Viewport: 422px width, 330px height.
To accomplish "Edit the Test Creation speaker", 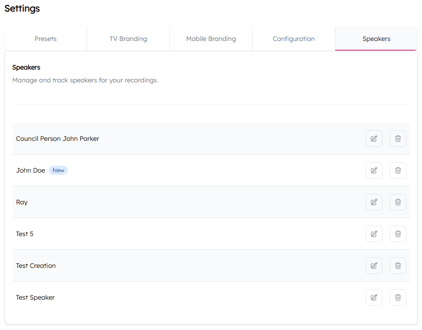I will click(374, 266).
